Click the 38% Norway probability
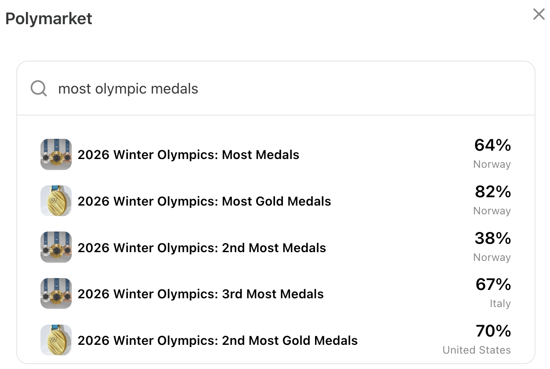This screenshot has width=550, height=369. coord(492,238)
